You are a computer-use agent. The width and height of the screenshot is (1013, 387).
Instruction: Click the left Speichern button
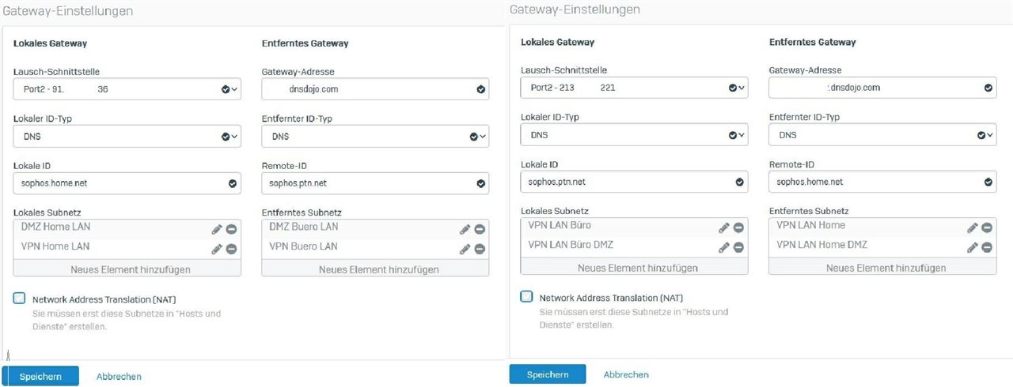click(40, 377)
